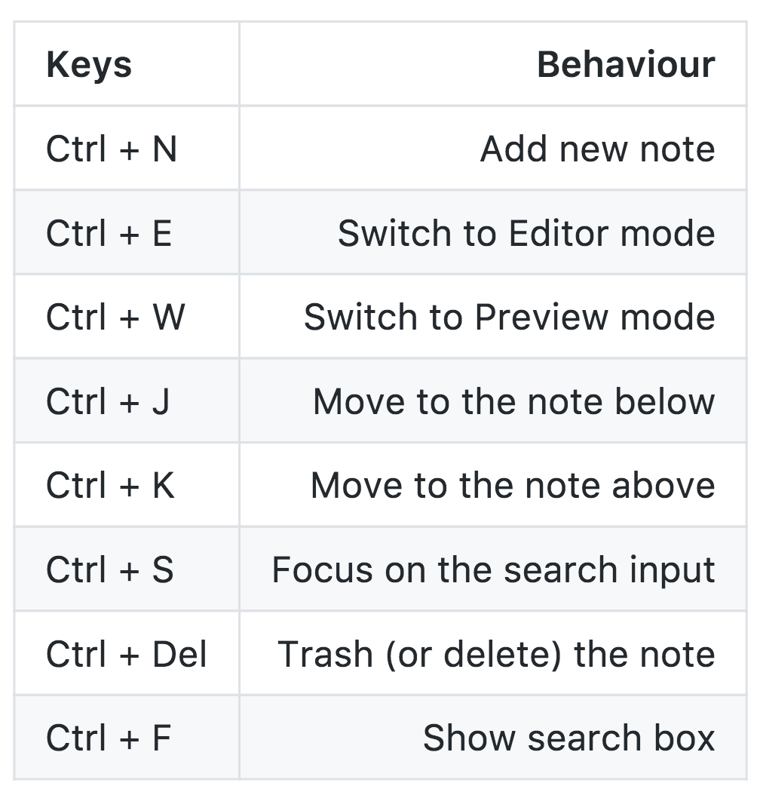Click the Keys column header
760x795 pixels.
point(89,65)
